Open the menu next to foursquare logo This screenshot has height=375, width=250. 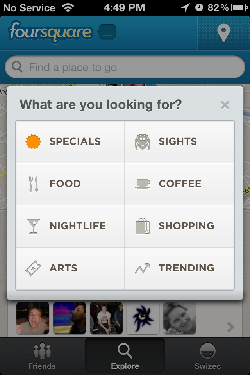coord(107,32)
